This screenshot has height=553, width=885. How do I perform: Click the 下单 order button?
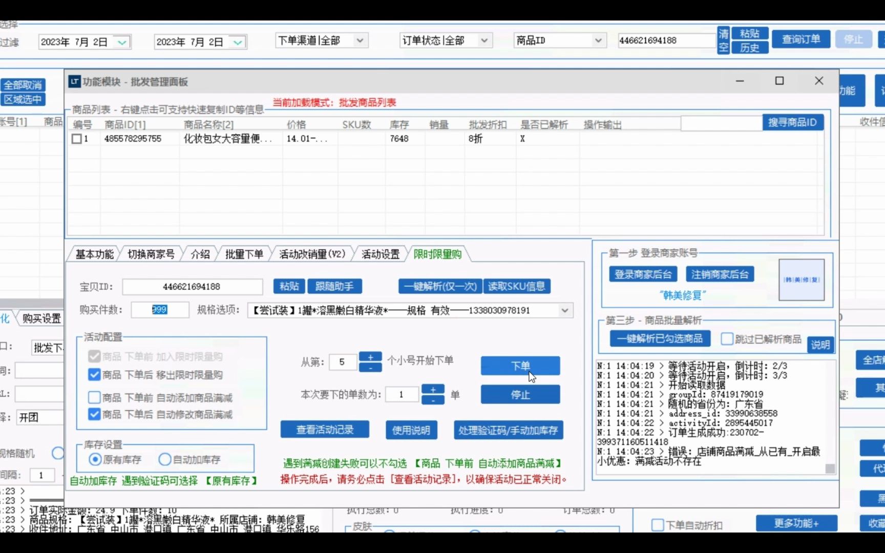click(520, 366)
